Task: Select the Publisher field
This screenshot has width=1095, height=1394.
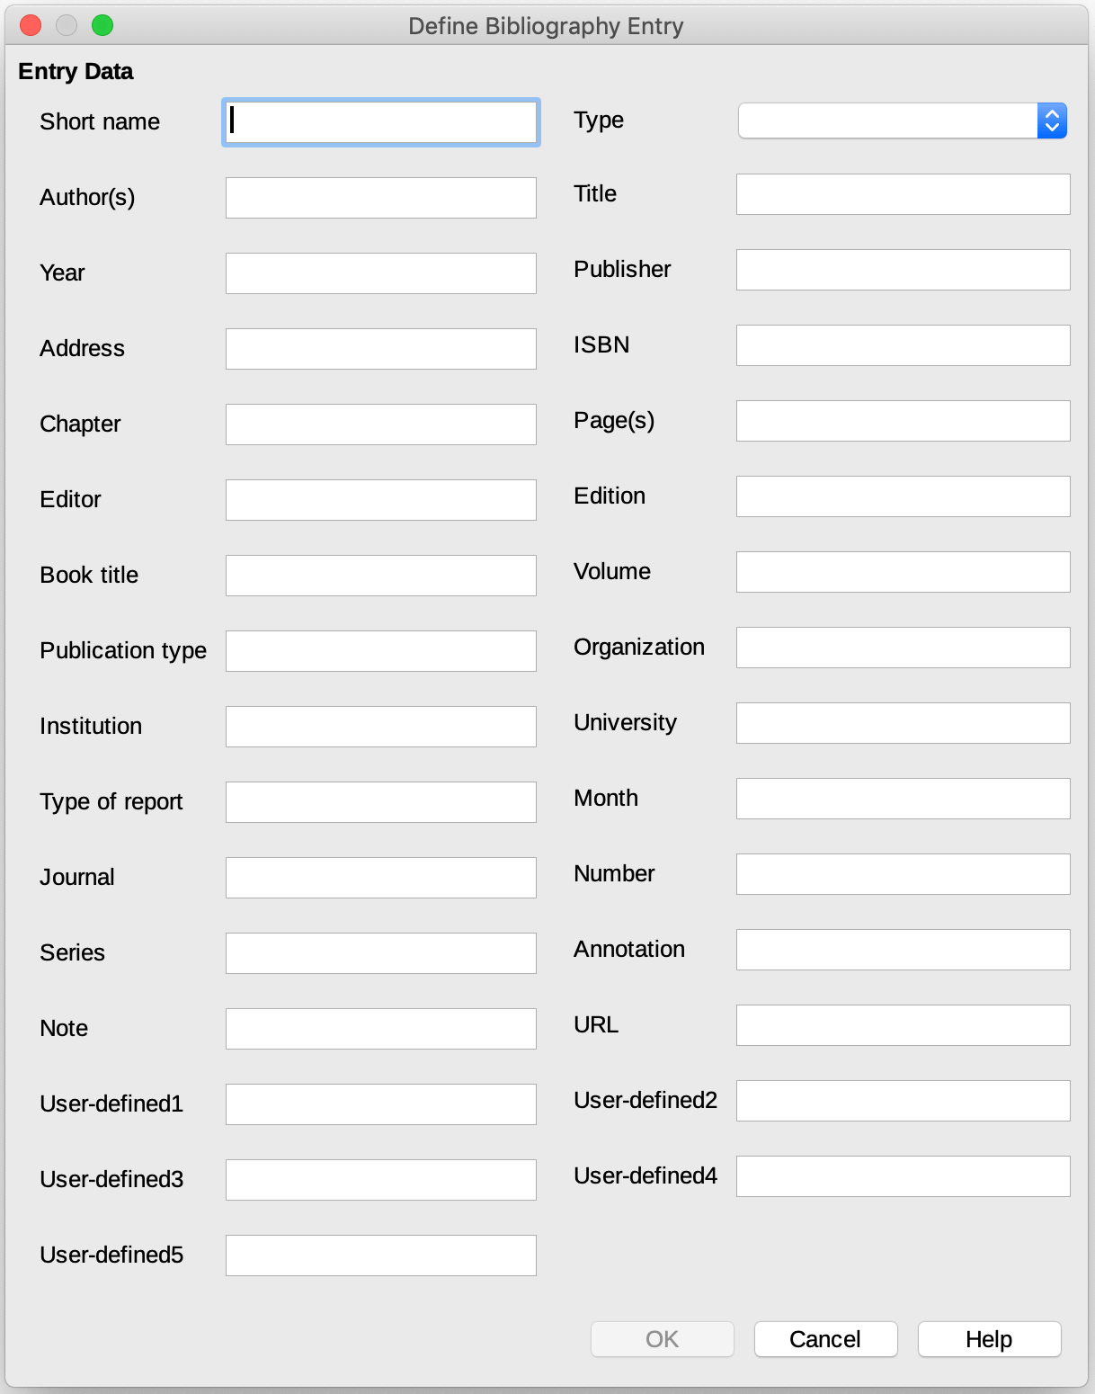Action: pyautogui.click(x=903, y=269)
